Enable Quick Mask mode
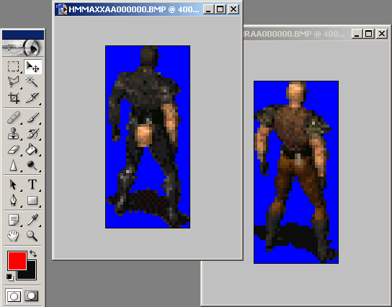The width and height of the screenshot is (392, 307). coord(32,295)
